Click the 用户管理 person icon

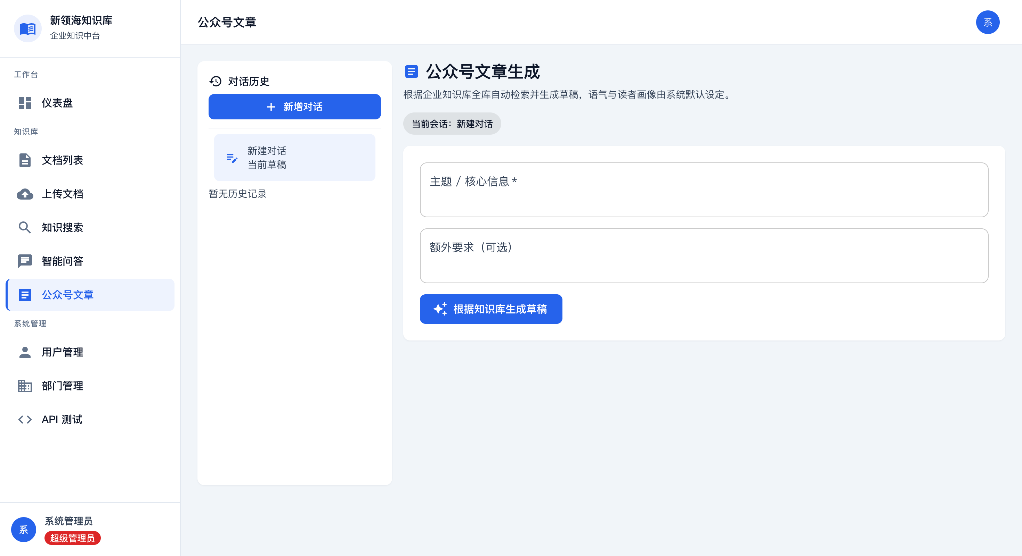(x=25, y=353)
